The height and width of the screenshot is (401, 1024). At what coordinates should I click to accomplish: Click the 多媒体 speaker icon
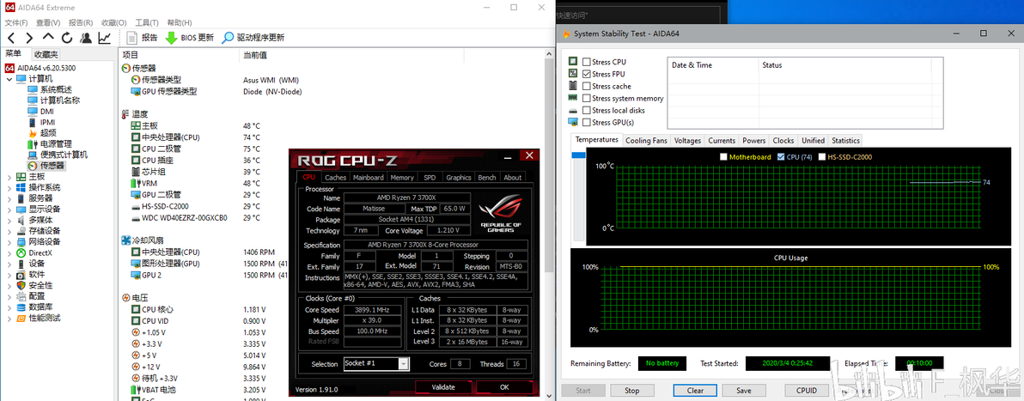point(21,220)
